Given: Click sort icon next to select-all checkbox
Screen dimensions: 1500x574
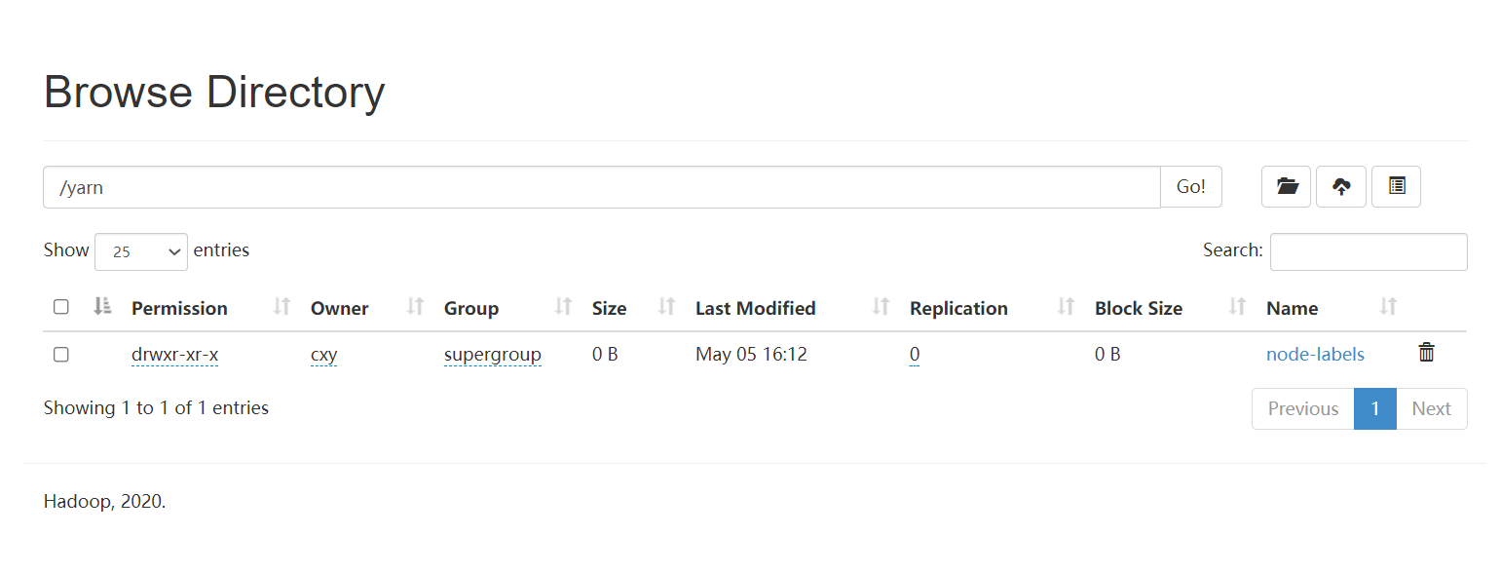Looking at the screenshot, I should 102,307.
